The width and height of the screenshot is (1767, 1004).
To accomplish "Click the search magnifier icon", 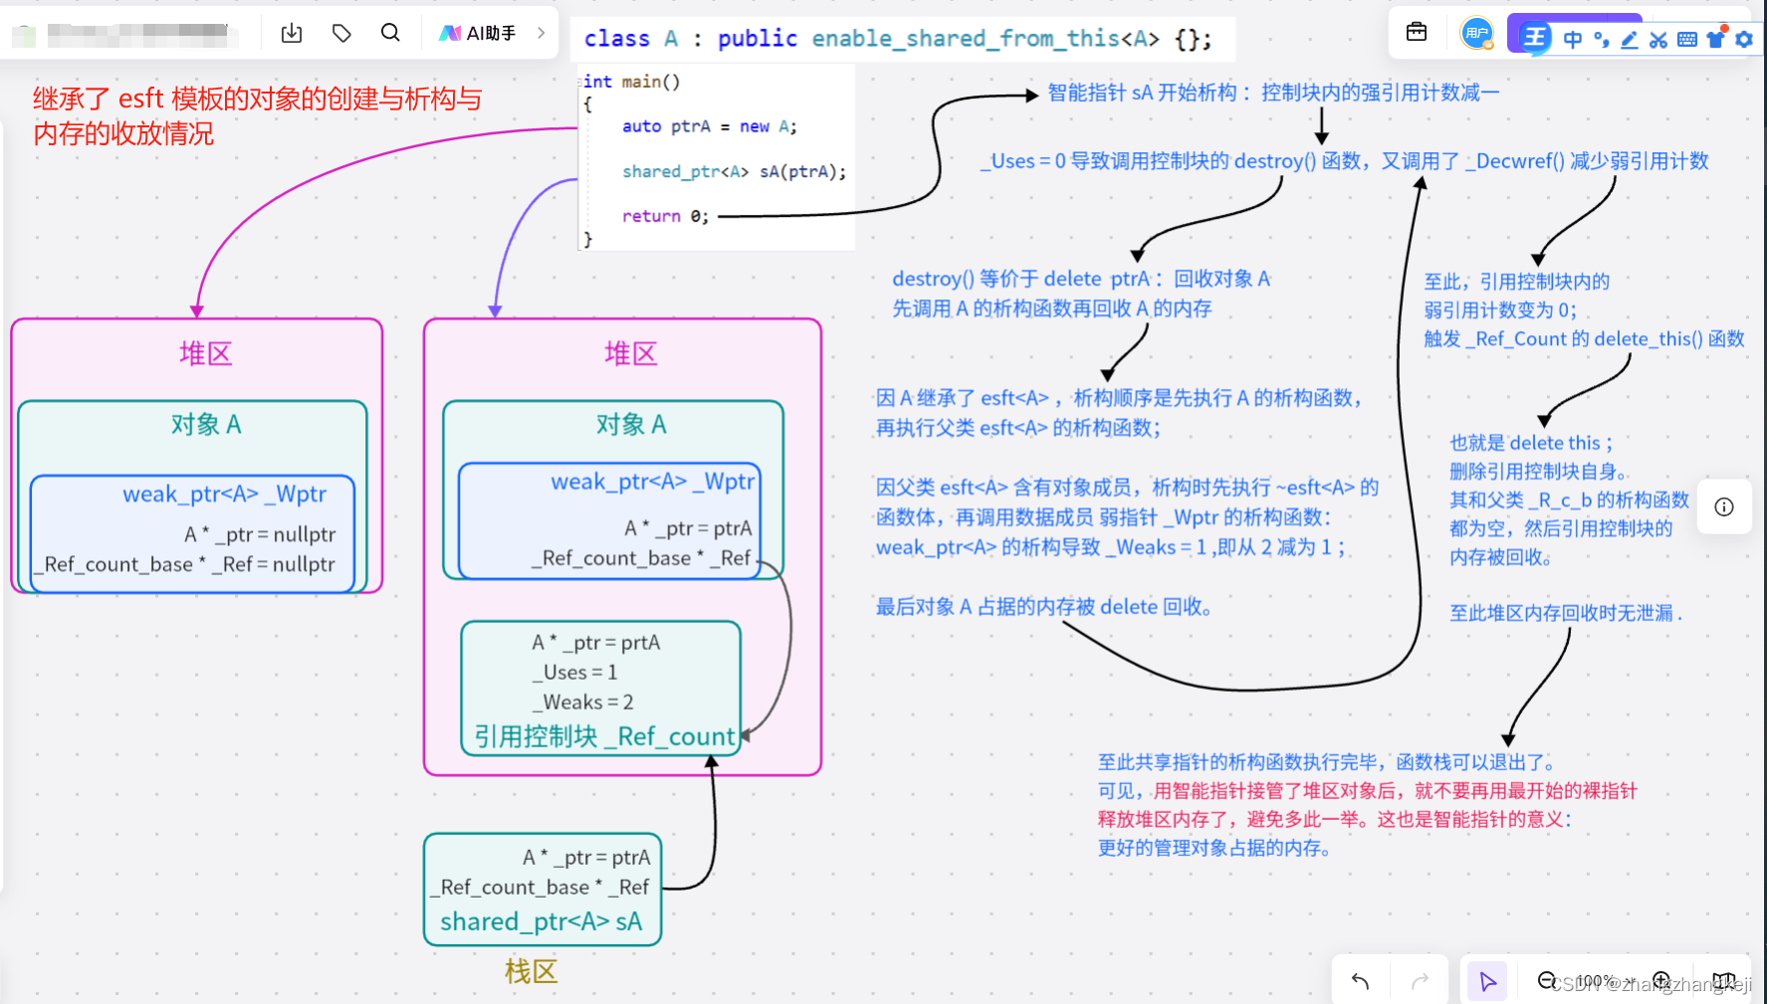I will point(390,33).
